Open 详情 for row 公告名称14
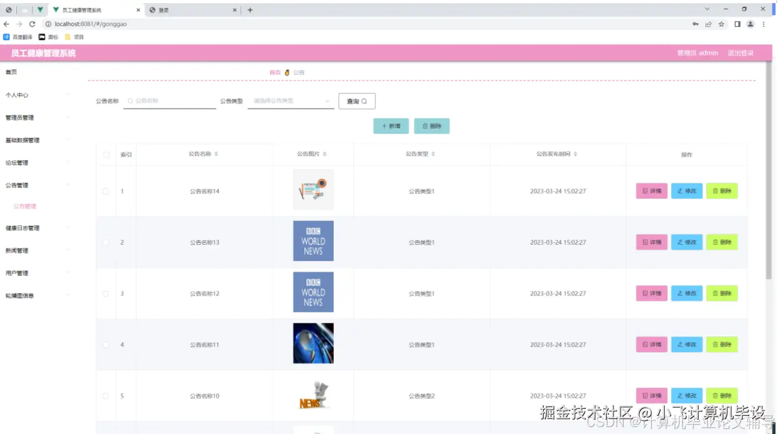 [x=652, y=191]
